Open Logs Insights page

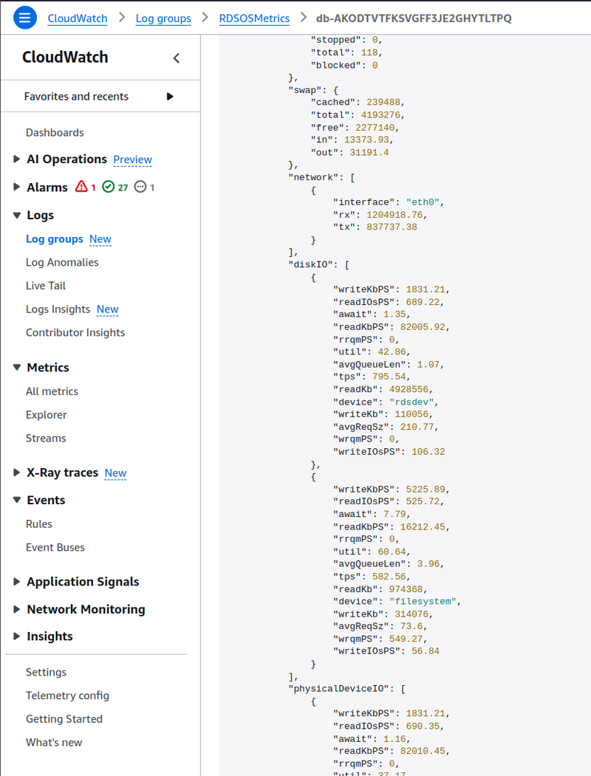pos(58,309)
